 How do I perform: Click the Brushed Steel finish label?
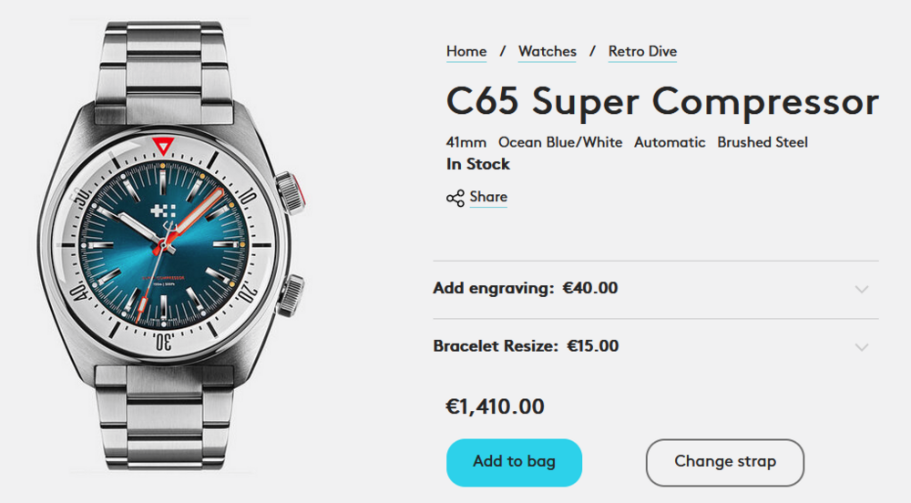tap(763, 142)
